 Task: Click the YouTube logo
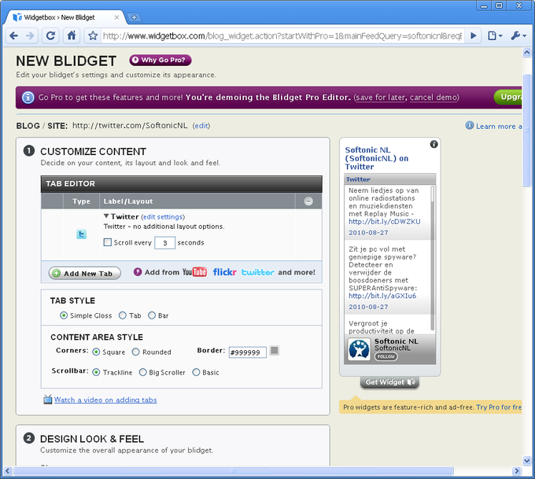(x=194, y=272)
